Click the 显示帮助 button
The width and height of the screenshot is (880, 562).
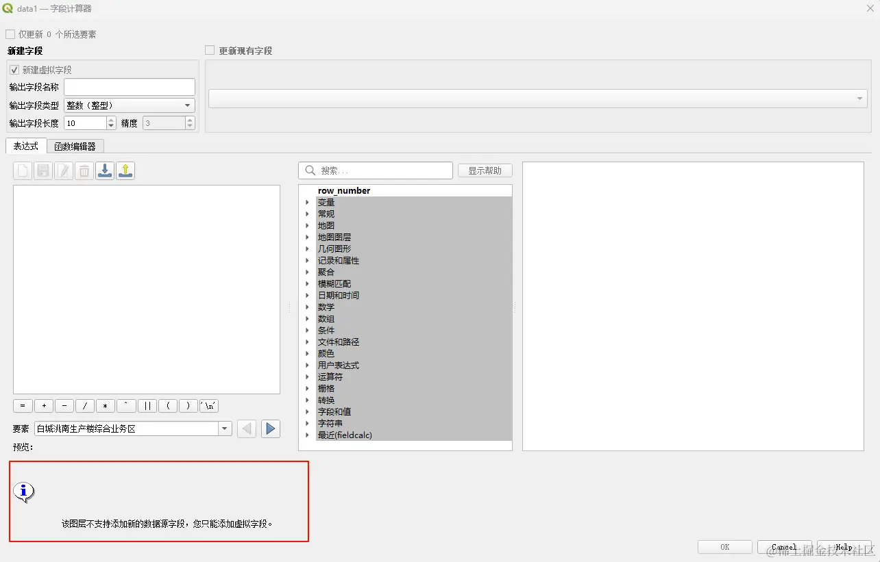[485, 170]
